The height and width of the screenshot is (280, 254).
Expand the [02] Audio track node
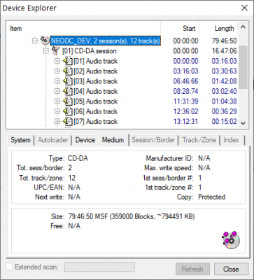coord(57,71)
